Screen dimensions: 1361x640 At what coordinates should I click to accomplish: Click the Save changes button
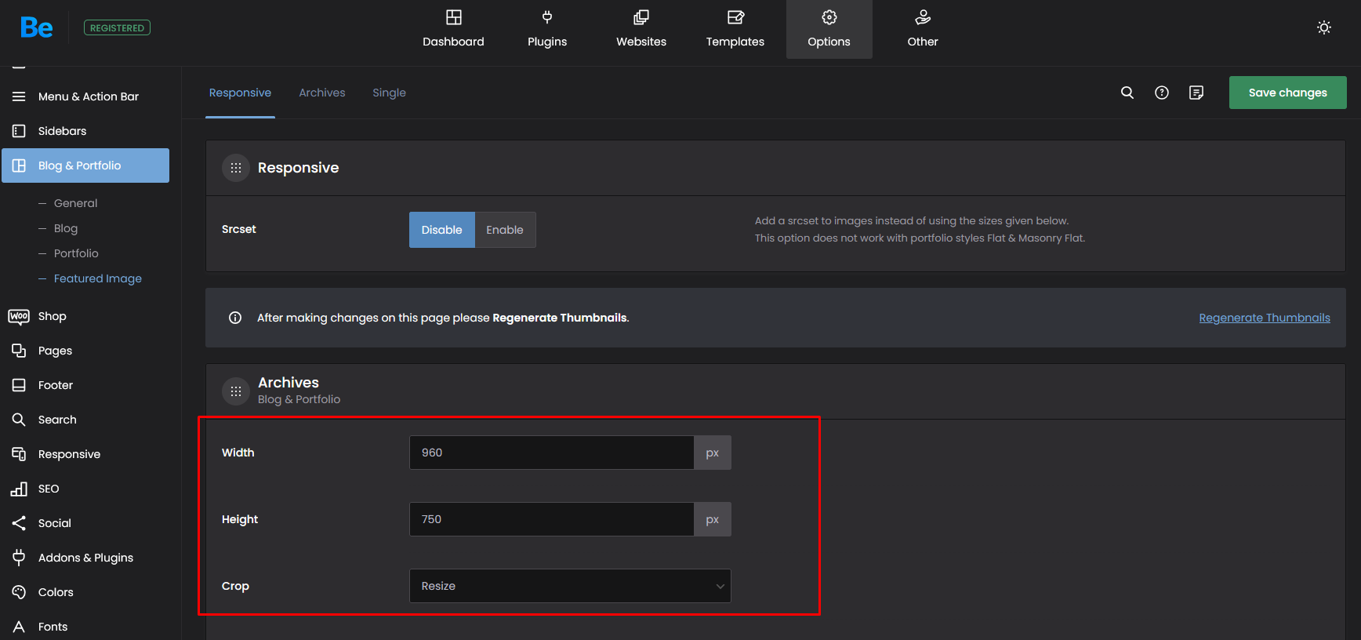(1288, 93)
